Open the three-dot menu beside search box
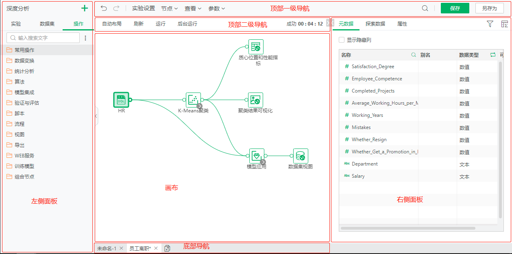The width and height of the screenshot is (512, 254). [x=85, y=38]
